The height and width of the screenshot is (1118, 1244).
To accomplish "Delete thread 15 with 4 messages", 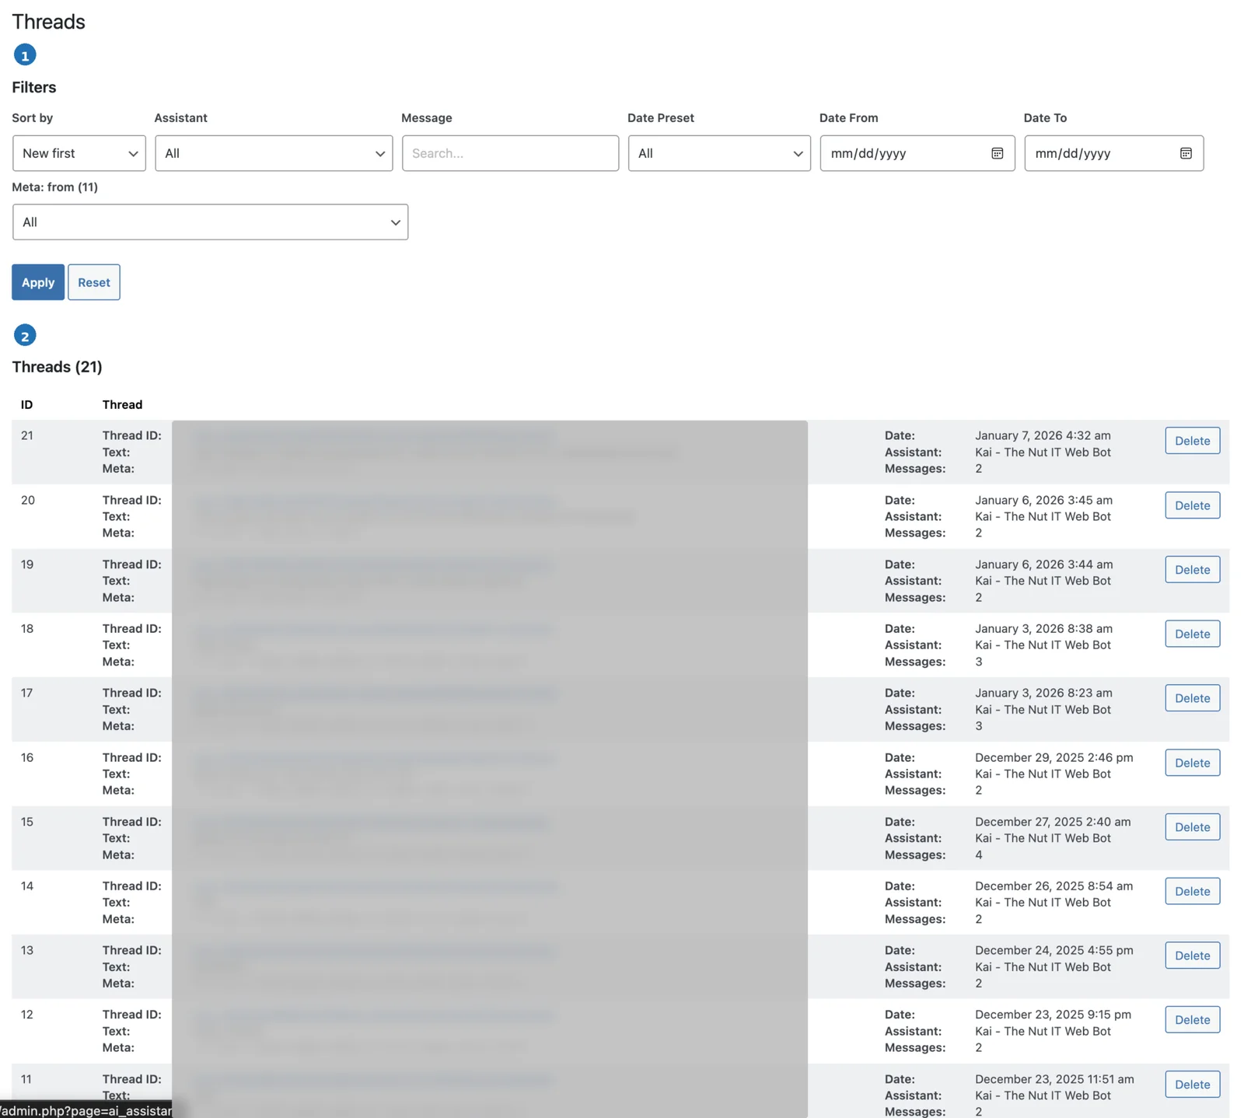I will (1192, 827).
